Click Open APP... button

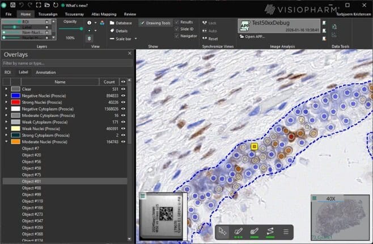(x=252, y=37)
